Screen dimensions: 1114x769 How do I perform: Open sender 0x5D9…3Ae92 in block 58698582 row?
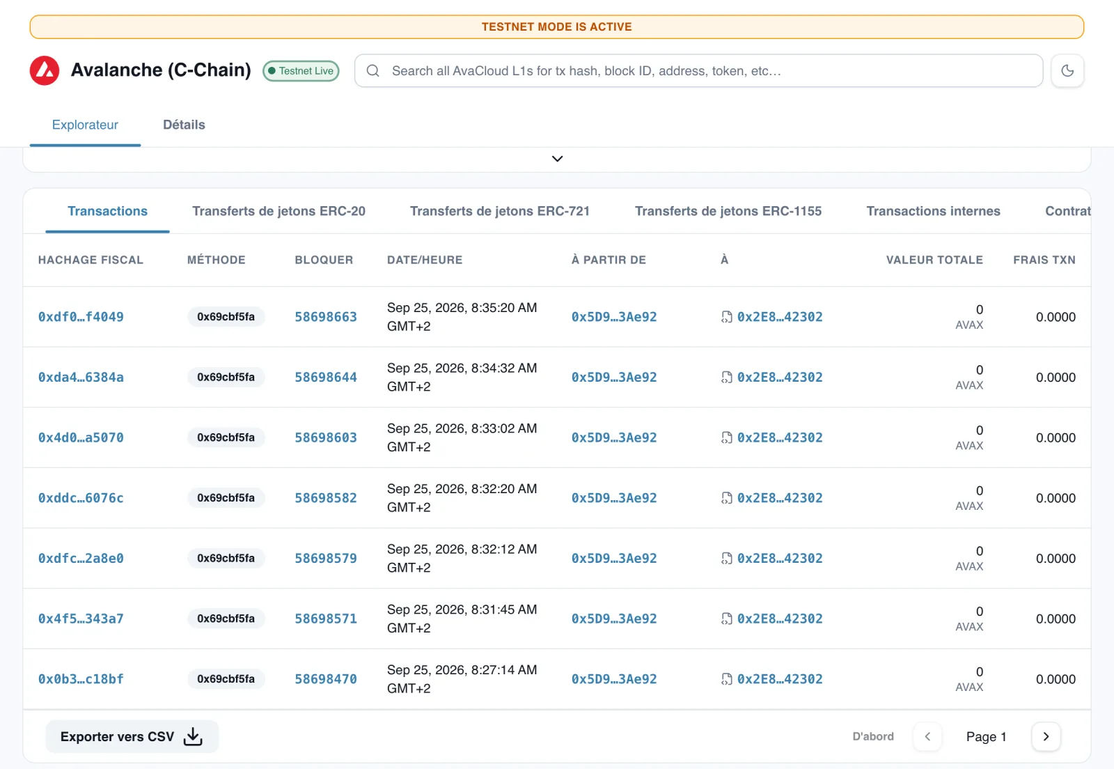coord(614,498)
